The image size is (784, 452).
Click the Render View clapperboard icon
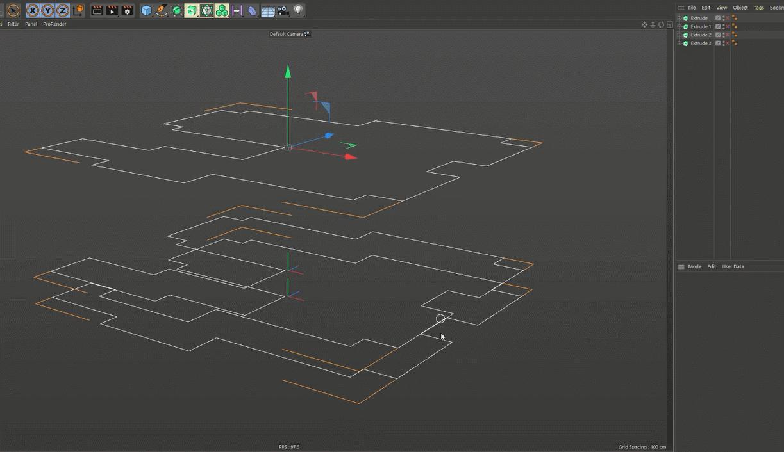coord(97,10)
